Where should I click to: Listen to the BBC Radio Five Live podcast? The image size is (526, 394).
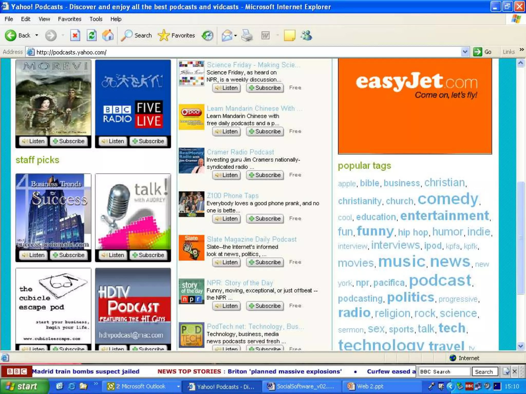tap(113, 141)
